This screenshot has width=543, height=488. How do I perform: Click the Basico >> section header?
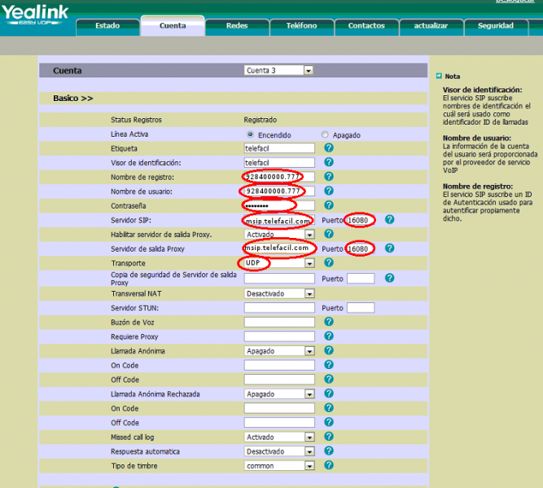click(x=73, y=99)
